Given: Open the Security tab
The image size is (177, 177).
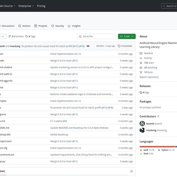Looking at the screenshot, I should pyautogui.click(x=58, y=26).
